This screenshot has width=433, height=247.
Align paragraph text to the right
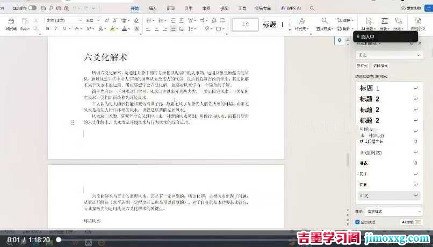coord(165,28)
